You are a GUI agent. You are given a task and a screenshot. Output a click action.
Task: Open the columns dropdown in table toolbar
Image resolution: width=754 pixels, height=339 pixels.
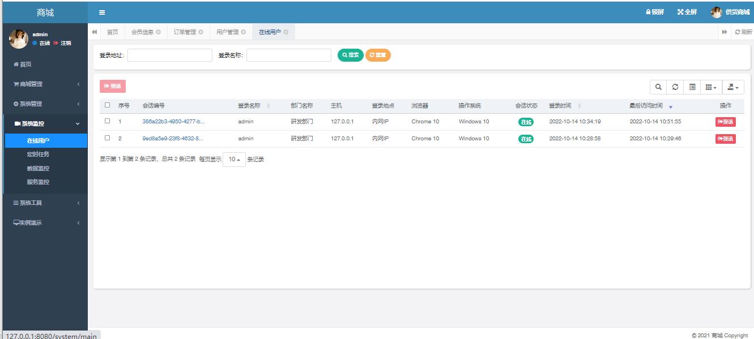tap(711, 87)
